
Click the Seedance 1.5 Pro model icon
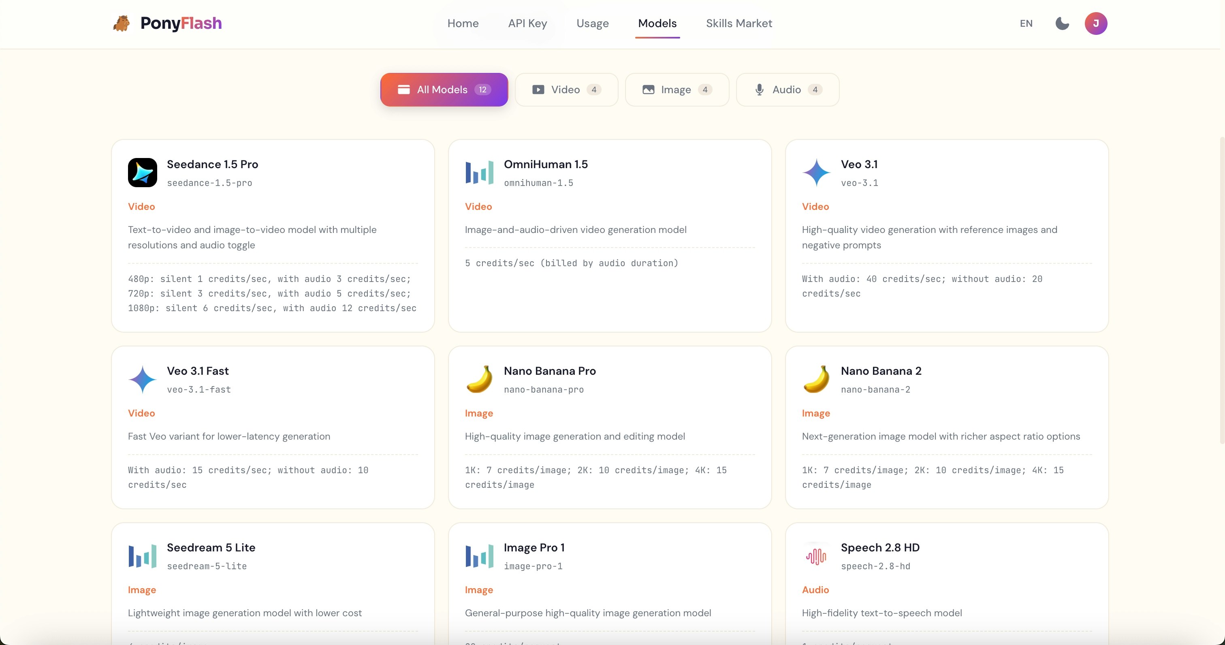pyautogui.click(x=142, y=173)
